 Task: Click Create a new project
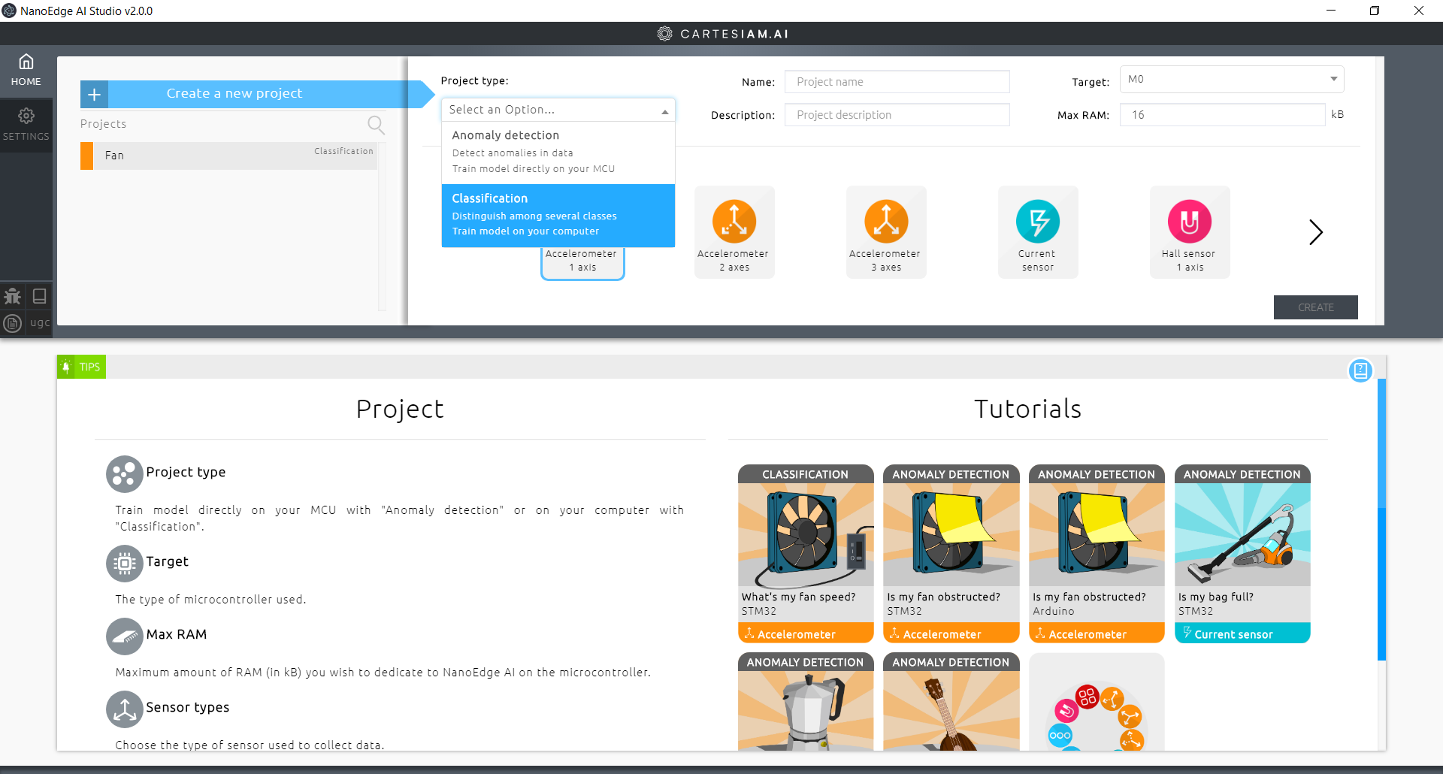point(234,93)
